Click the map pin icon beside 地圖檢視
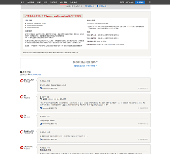 click(97, 6)
